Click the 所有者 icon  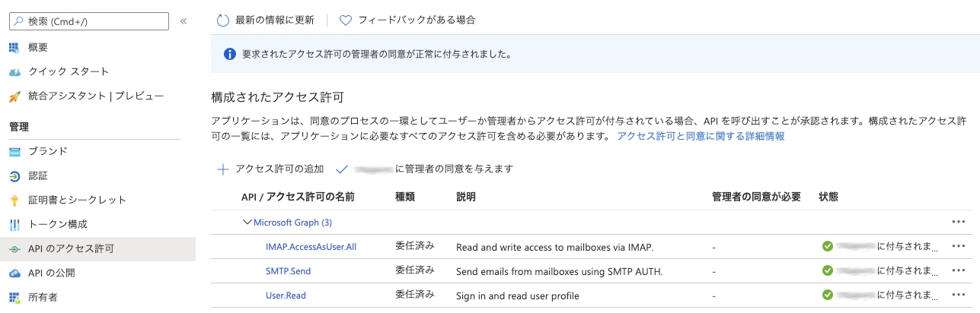(x=14, y=297)
